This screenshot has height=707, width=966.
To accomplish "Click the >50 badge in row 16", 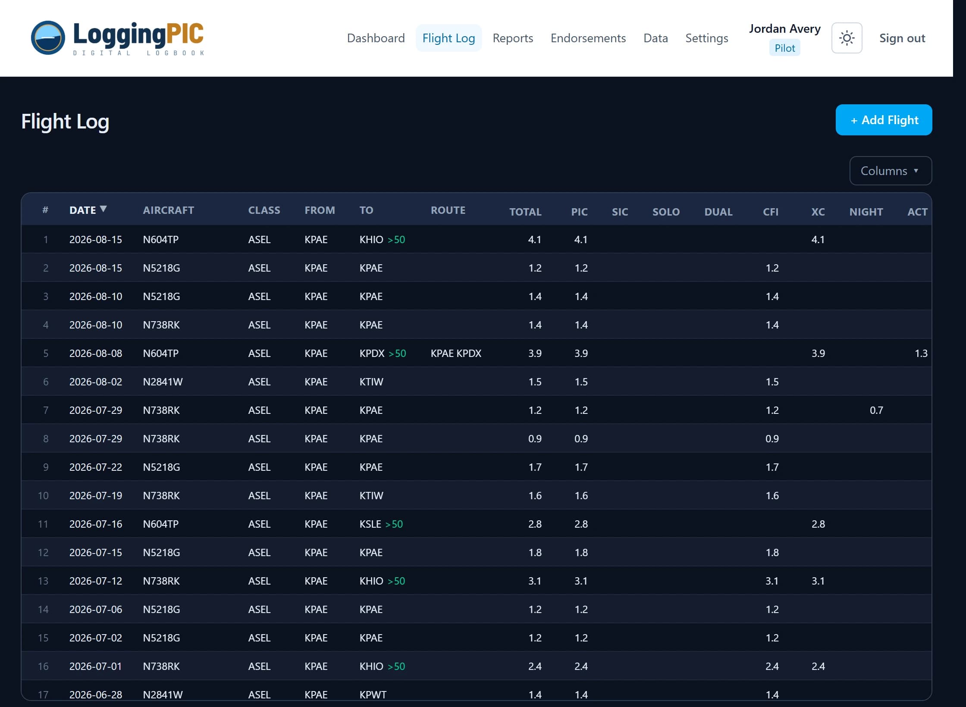I will click(x=396, y=666).
